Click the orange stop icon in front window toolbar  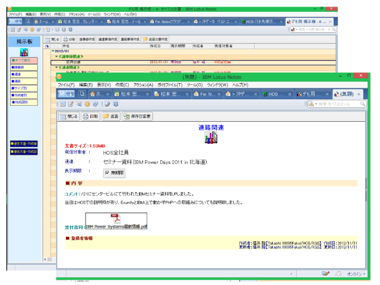(87, 104)
